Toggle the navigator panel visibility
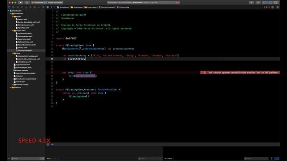This screenshot has width=287, height=161. click(x=265, y=3)
